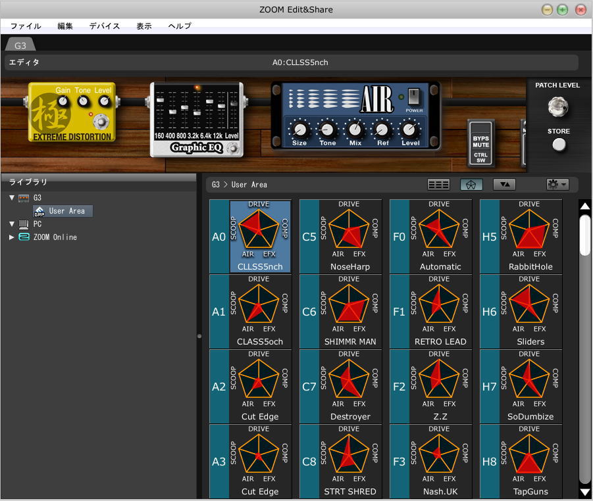Select patch A2 Cut Edge

pos(250,387)
